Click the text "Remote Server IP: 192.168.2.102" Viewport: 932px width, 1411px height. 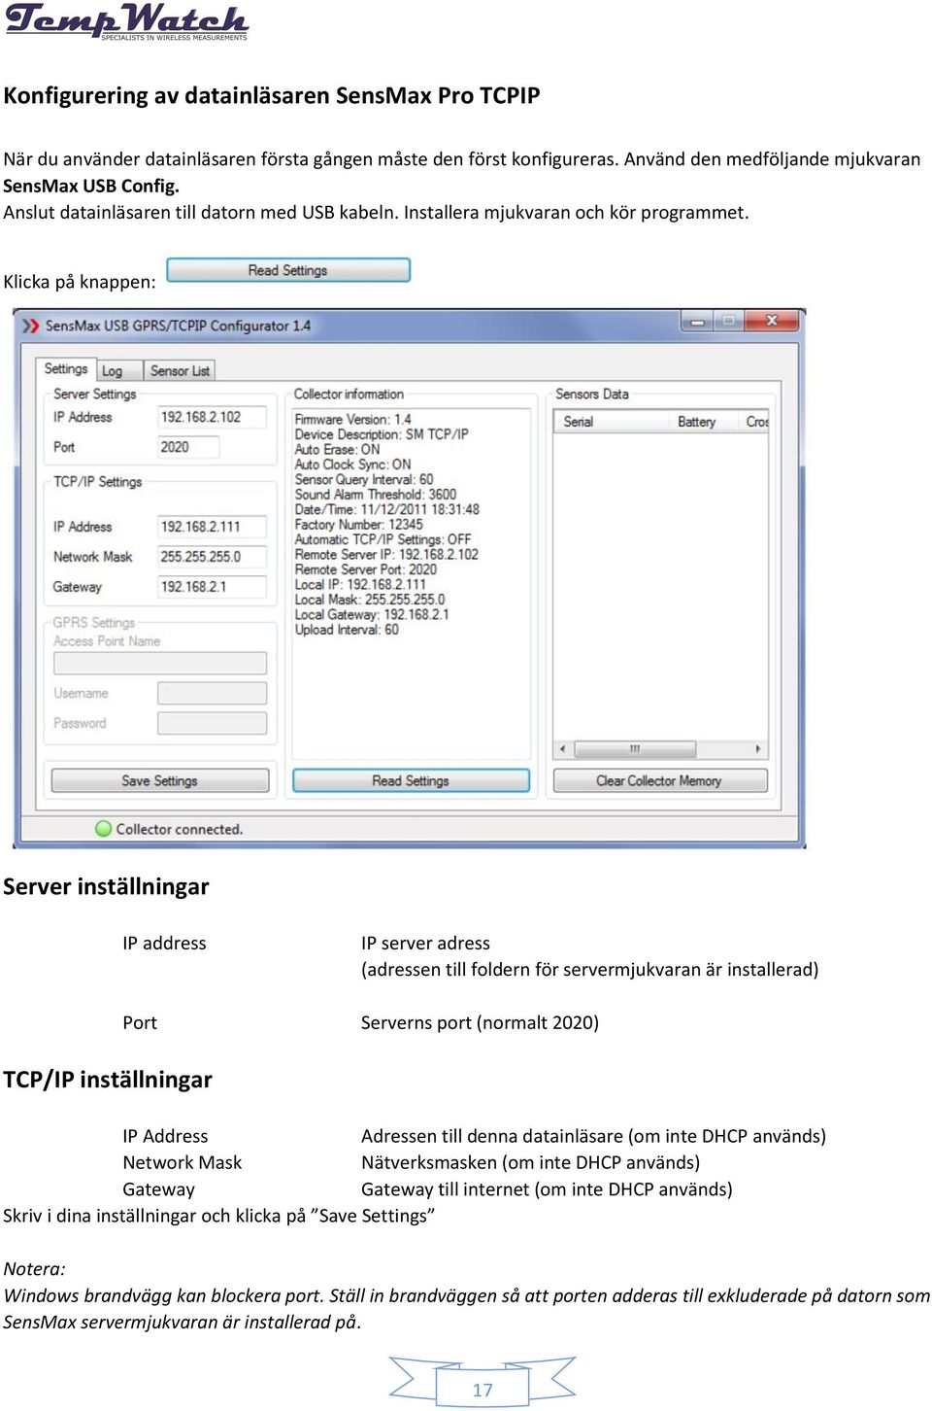click(387, 555)
